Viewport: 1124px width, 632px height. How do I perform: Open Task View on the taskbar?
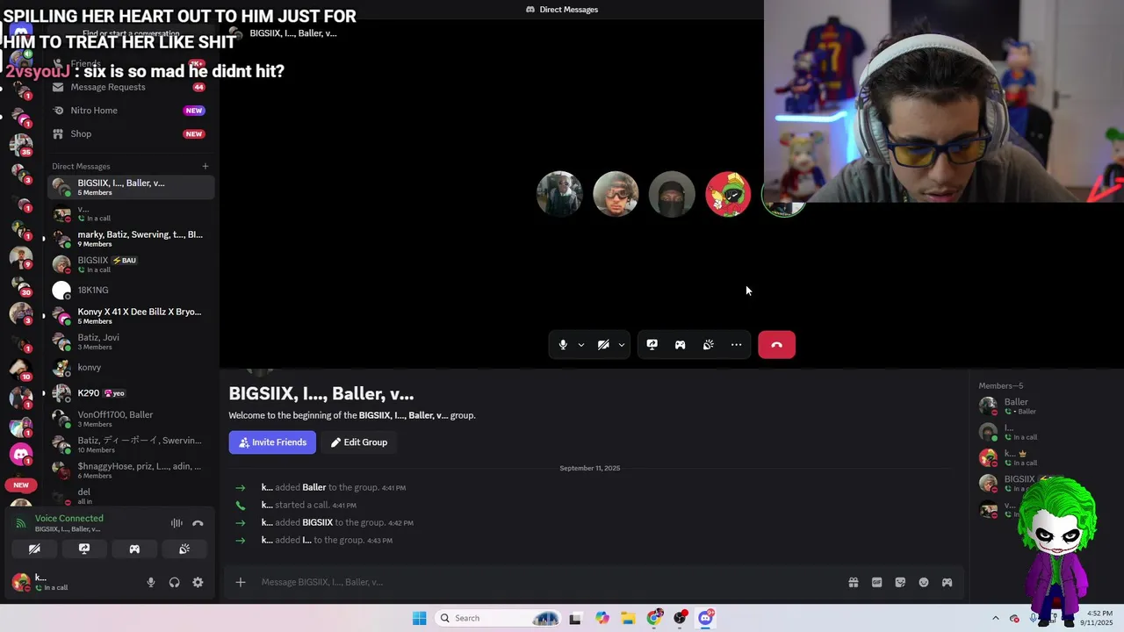575,618
